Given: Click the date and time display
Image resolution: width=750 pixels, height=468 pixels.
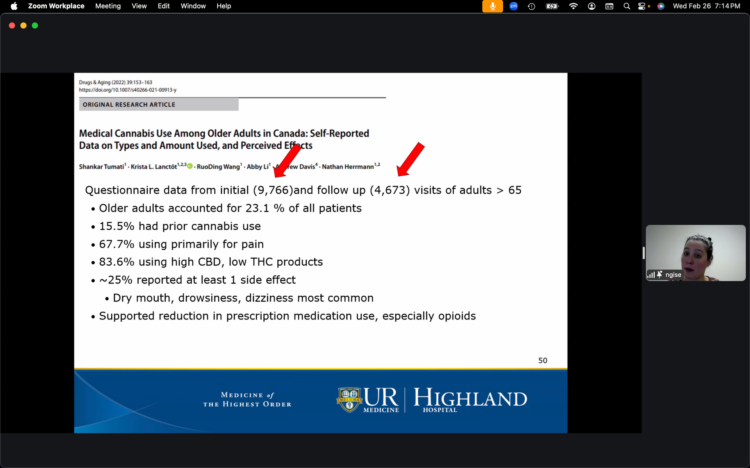Looking at the screenshot, I should click(x=706, y=6).
